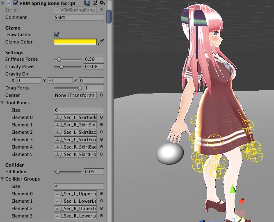Open picker for Collider Groups Element 1
The image size is (274, 222).
tap(102, 201)
